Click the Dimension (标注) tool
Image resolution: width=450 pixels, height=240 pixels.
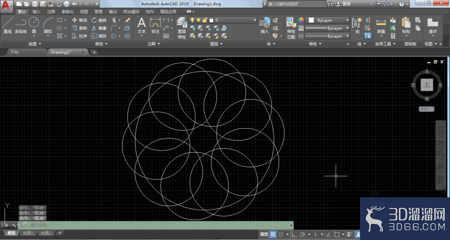point(155,25)
